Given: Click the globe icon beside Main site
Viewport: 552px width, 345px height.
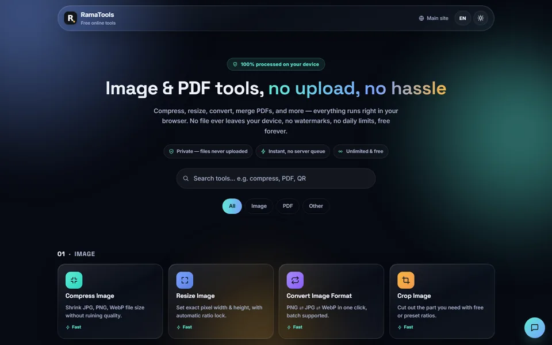Looking at the screenshot, I should point(421,18).
